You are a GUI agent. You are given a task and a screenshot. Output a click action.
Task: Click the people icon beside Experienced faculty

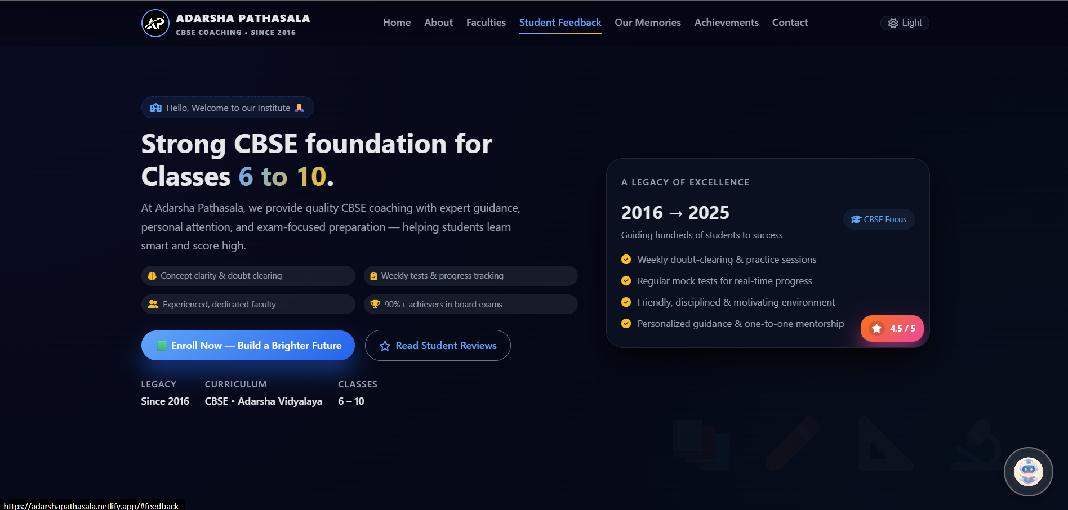152,304
